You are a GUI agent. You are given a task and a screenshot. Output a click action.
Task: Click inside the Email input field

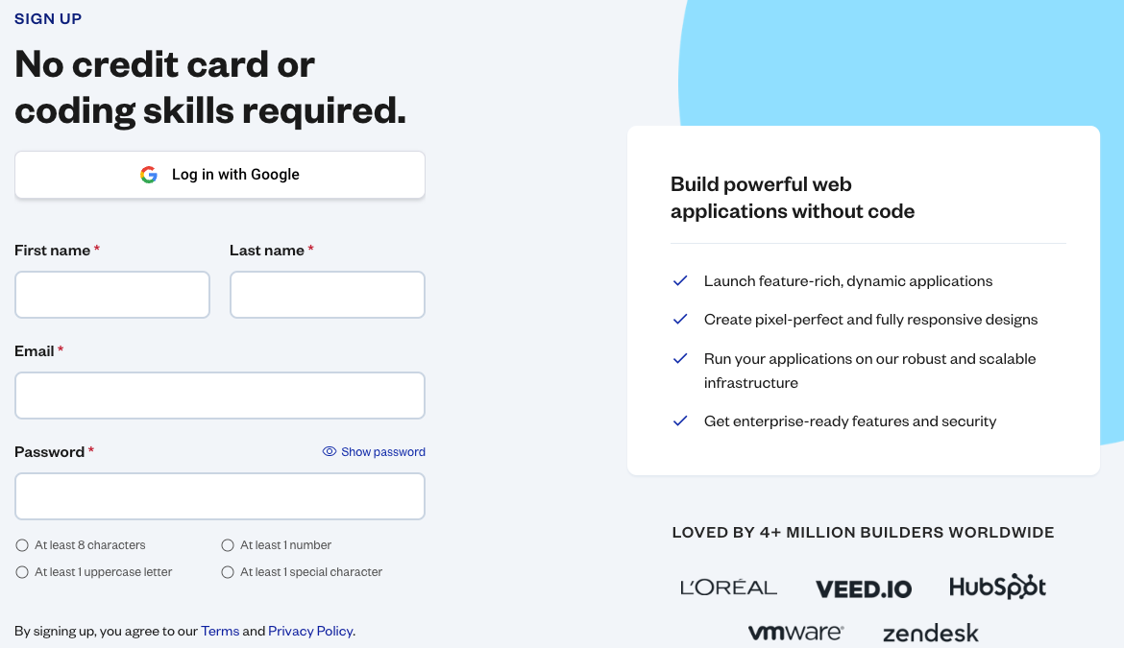(219, 395)
